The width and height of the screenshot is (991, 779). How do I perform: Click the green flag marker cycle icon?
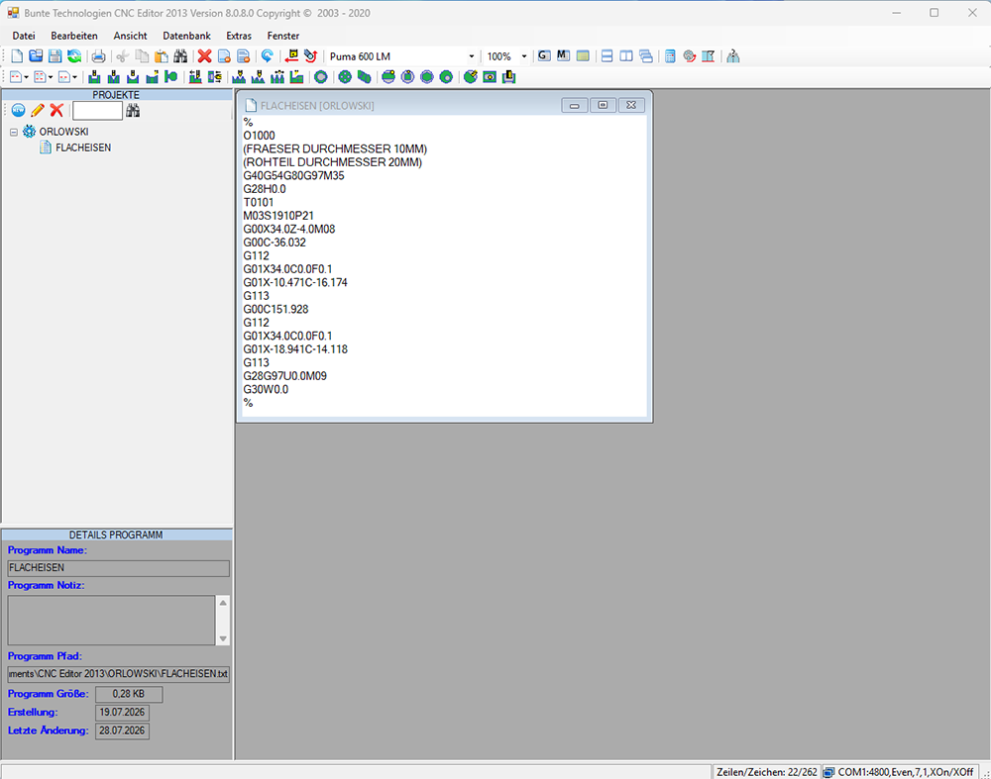tap(171, 77)
